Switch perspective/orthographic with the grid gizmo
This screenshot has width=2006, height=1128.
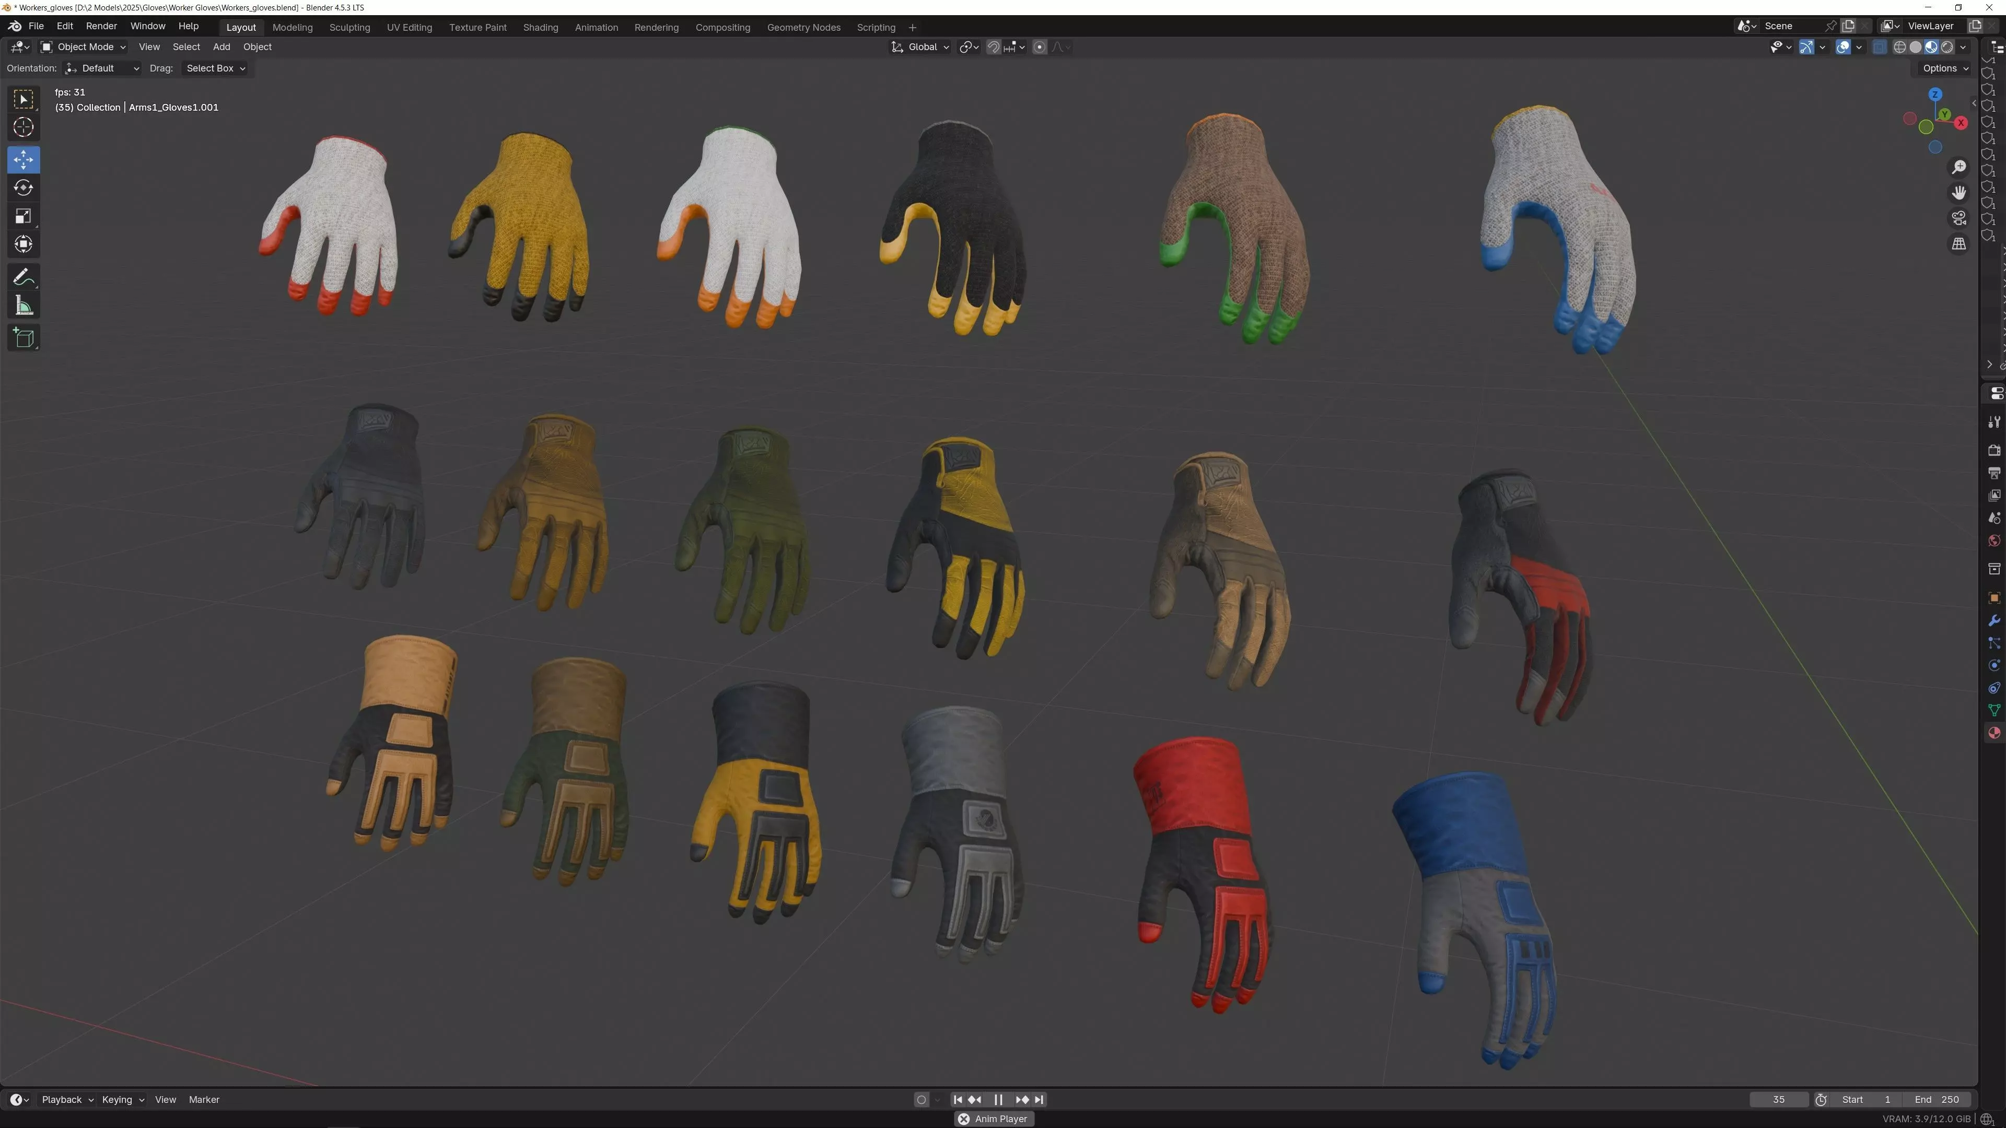[1958, 244]
